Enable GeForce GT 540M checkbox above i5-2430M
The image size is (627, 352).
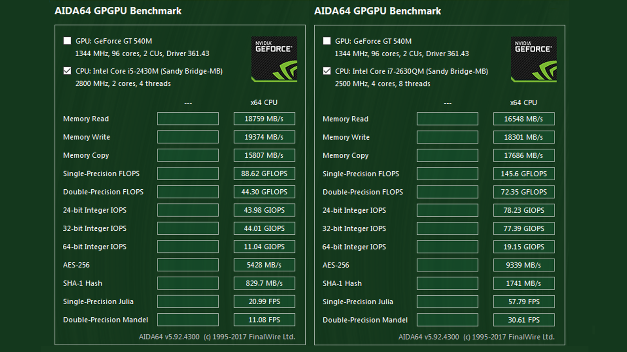point(67,41)
